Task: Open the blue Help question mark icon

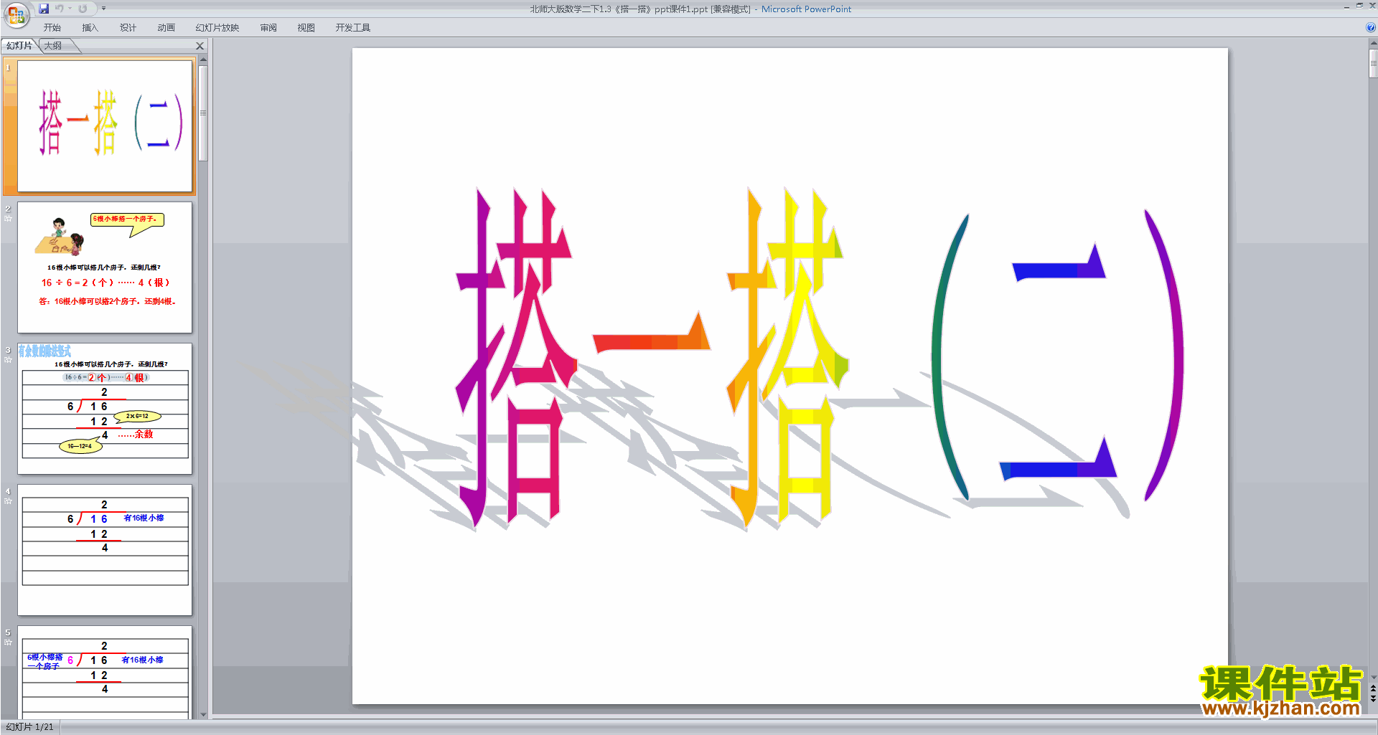Action: coord(1370,27)
